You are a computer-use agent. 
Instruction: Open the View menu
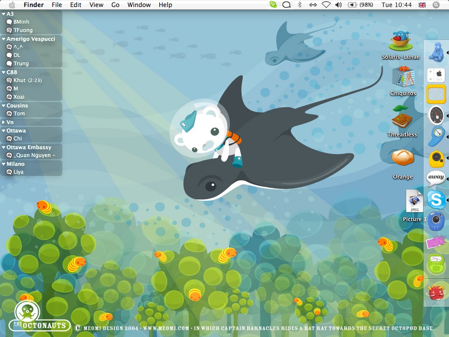(x=96, y=4)
